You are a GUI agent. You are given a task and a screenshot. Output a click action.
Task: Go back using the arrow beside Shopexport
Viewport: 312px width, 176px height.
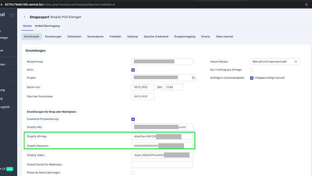click(25, 17)
